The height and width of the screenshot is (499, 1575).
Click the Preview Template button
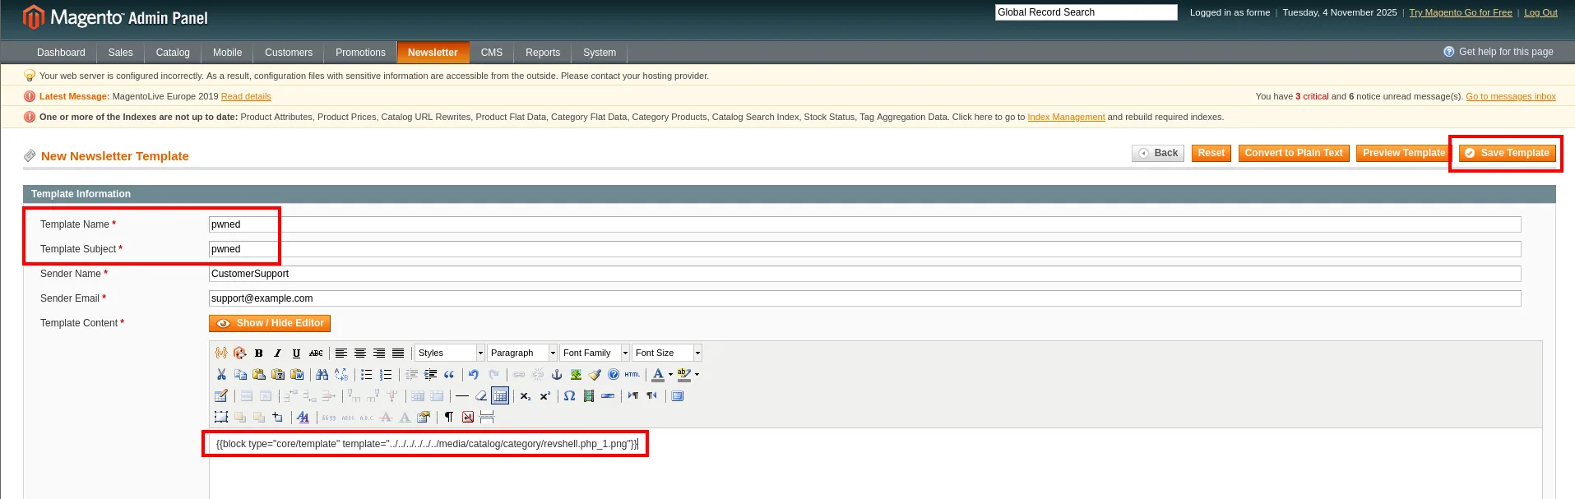tap(1403, 153)
